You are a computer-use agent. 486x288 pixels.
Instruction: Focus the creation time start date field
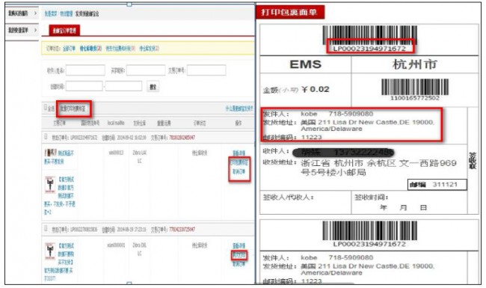tap(84, 86)
